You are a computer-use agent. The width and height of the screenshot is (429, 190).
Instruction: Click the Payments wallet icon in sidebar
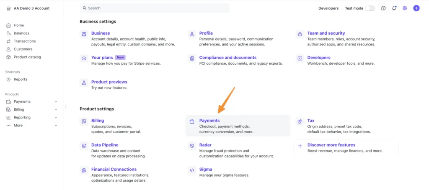8,101
